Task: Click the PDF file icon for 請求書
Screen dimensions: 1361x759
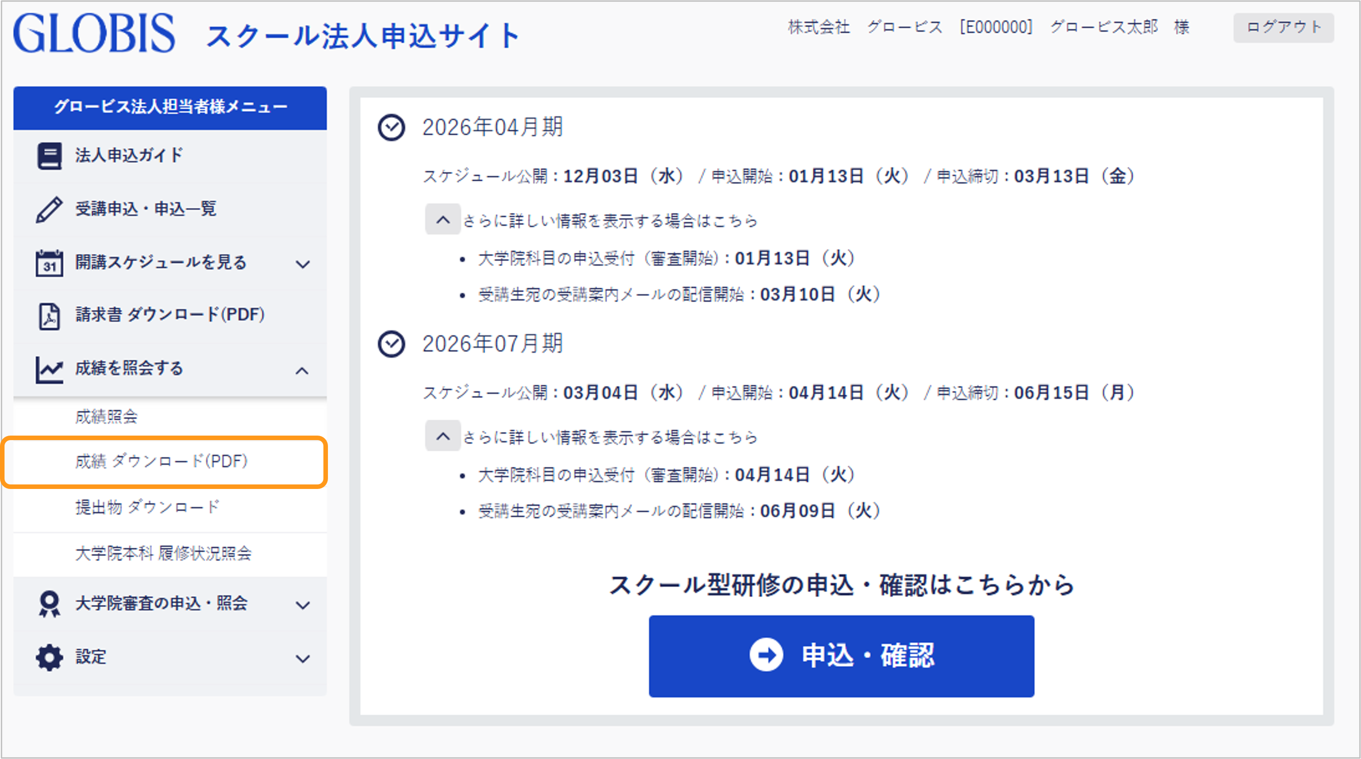Action: [49, 316]
